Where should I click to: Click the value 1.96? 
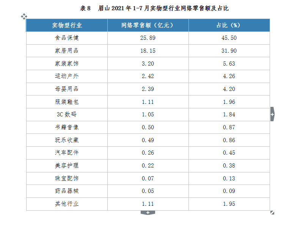click(x=229, y=102)
